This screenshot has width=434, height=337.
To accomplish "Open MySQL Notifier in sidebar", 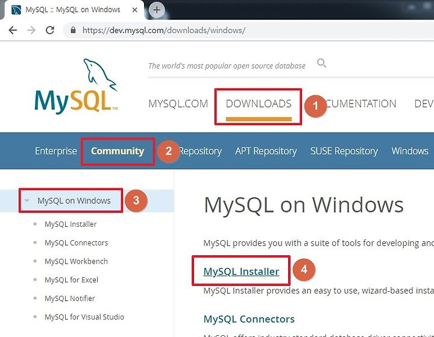I will point(70,298).
